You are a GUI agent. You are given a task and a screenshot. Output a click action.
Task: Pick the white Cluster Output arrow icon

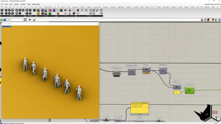[65, 14]
